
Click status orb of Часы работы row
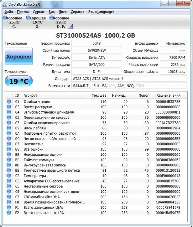tap(9, 128)
